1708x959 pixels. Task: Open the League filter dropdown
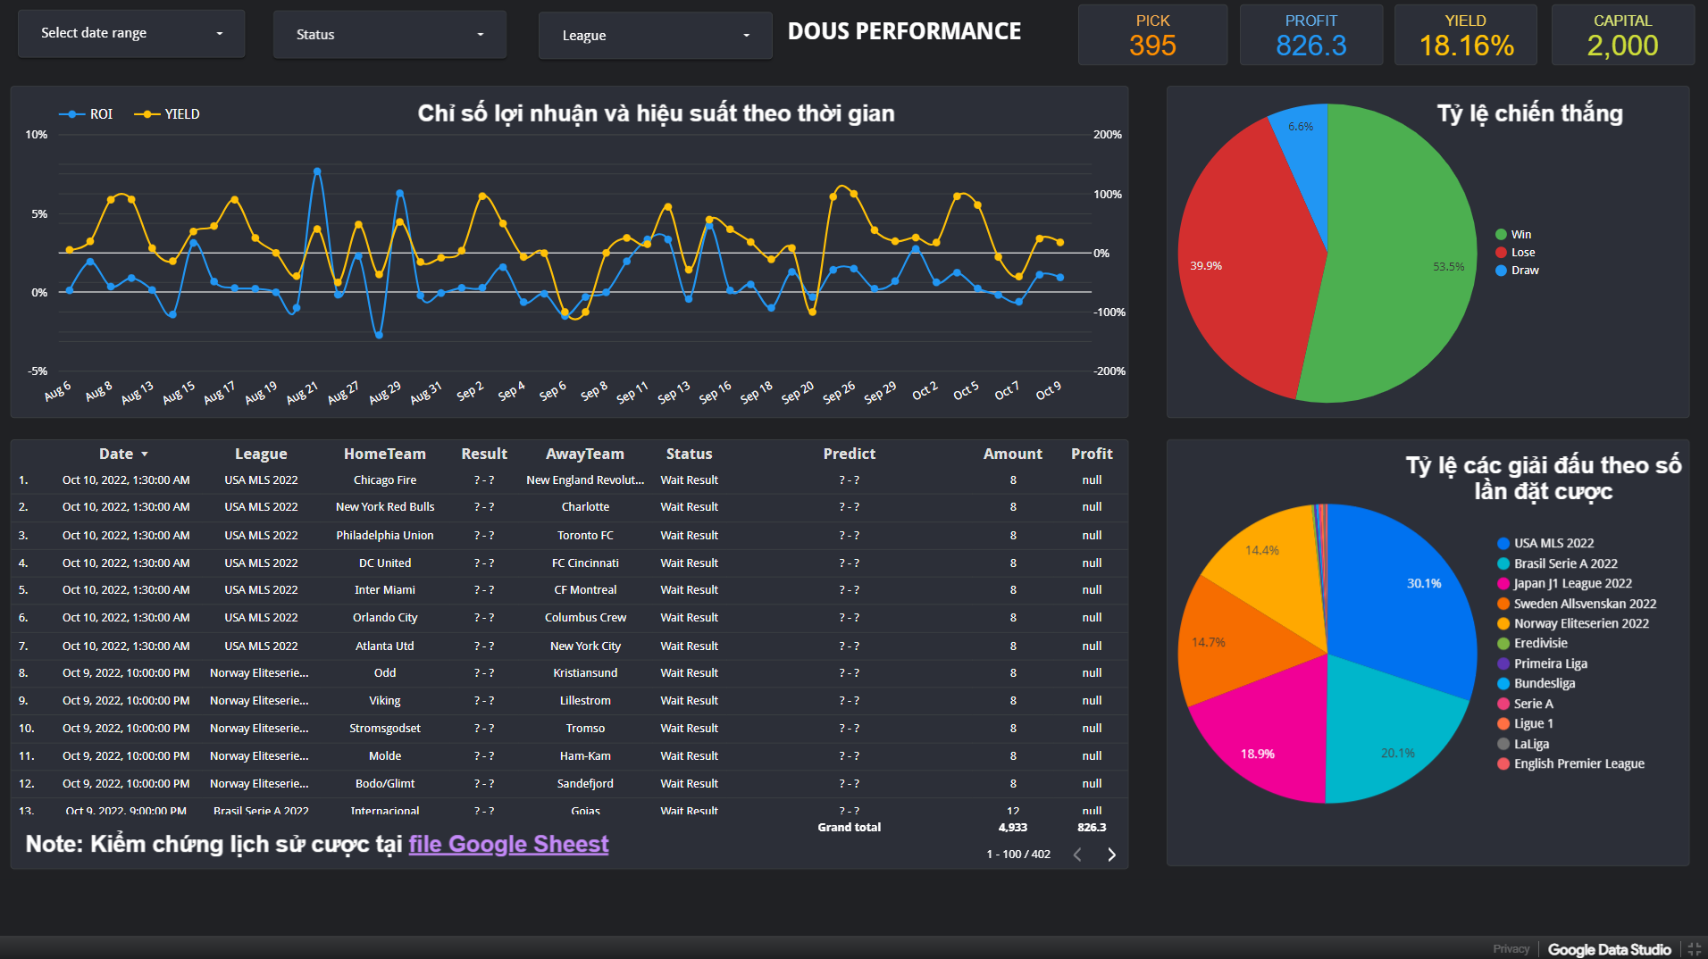pyautogui.click(x=655, y=36)
